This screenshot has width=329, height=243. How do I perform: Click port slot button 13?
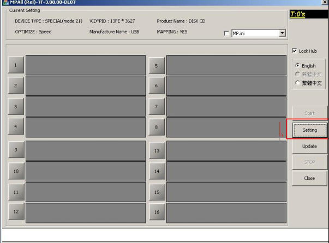tap(156, 150)
